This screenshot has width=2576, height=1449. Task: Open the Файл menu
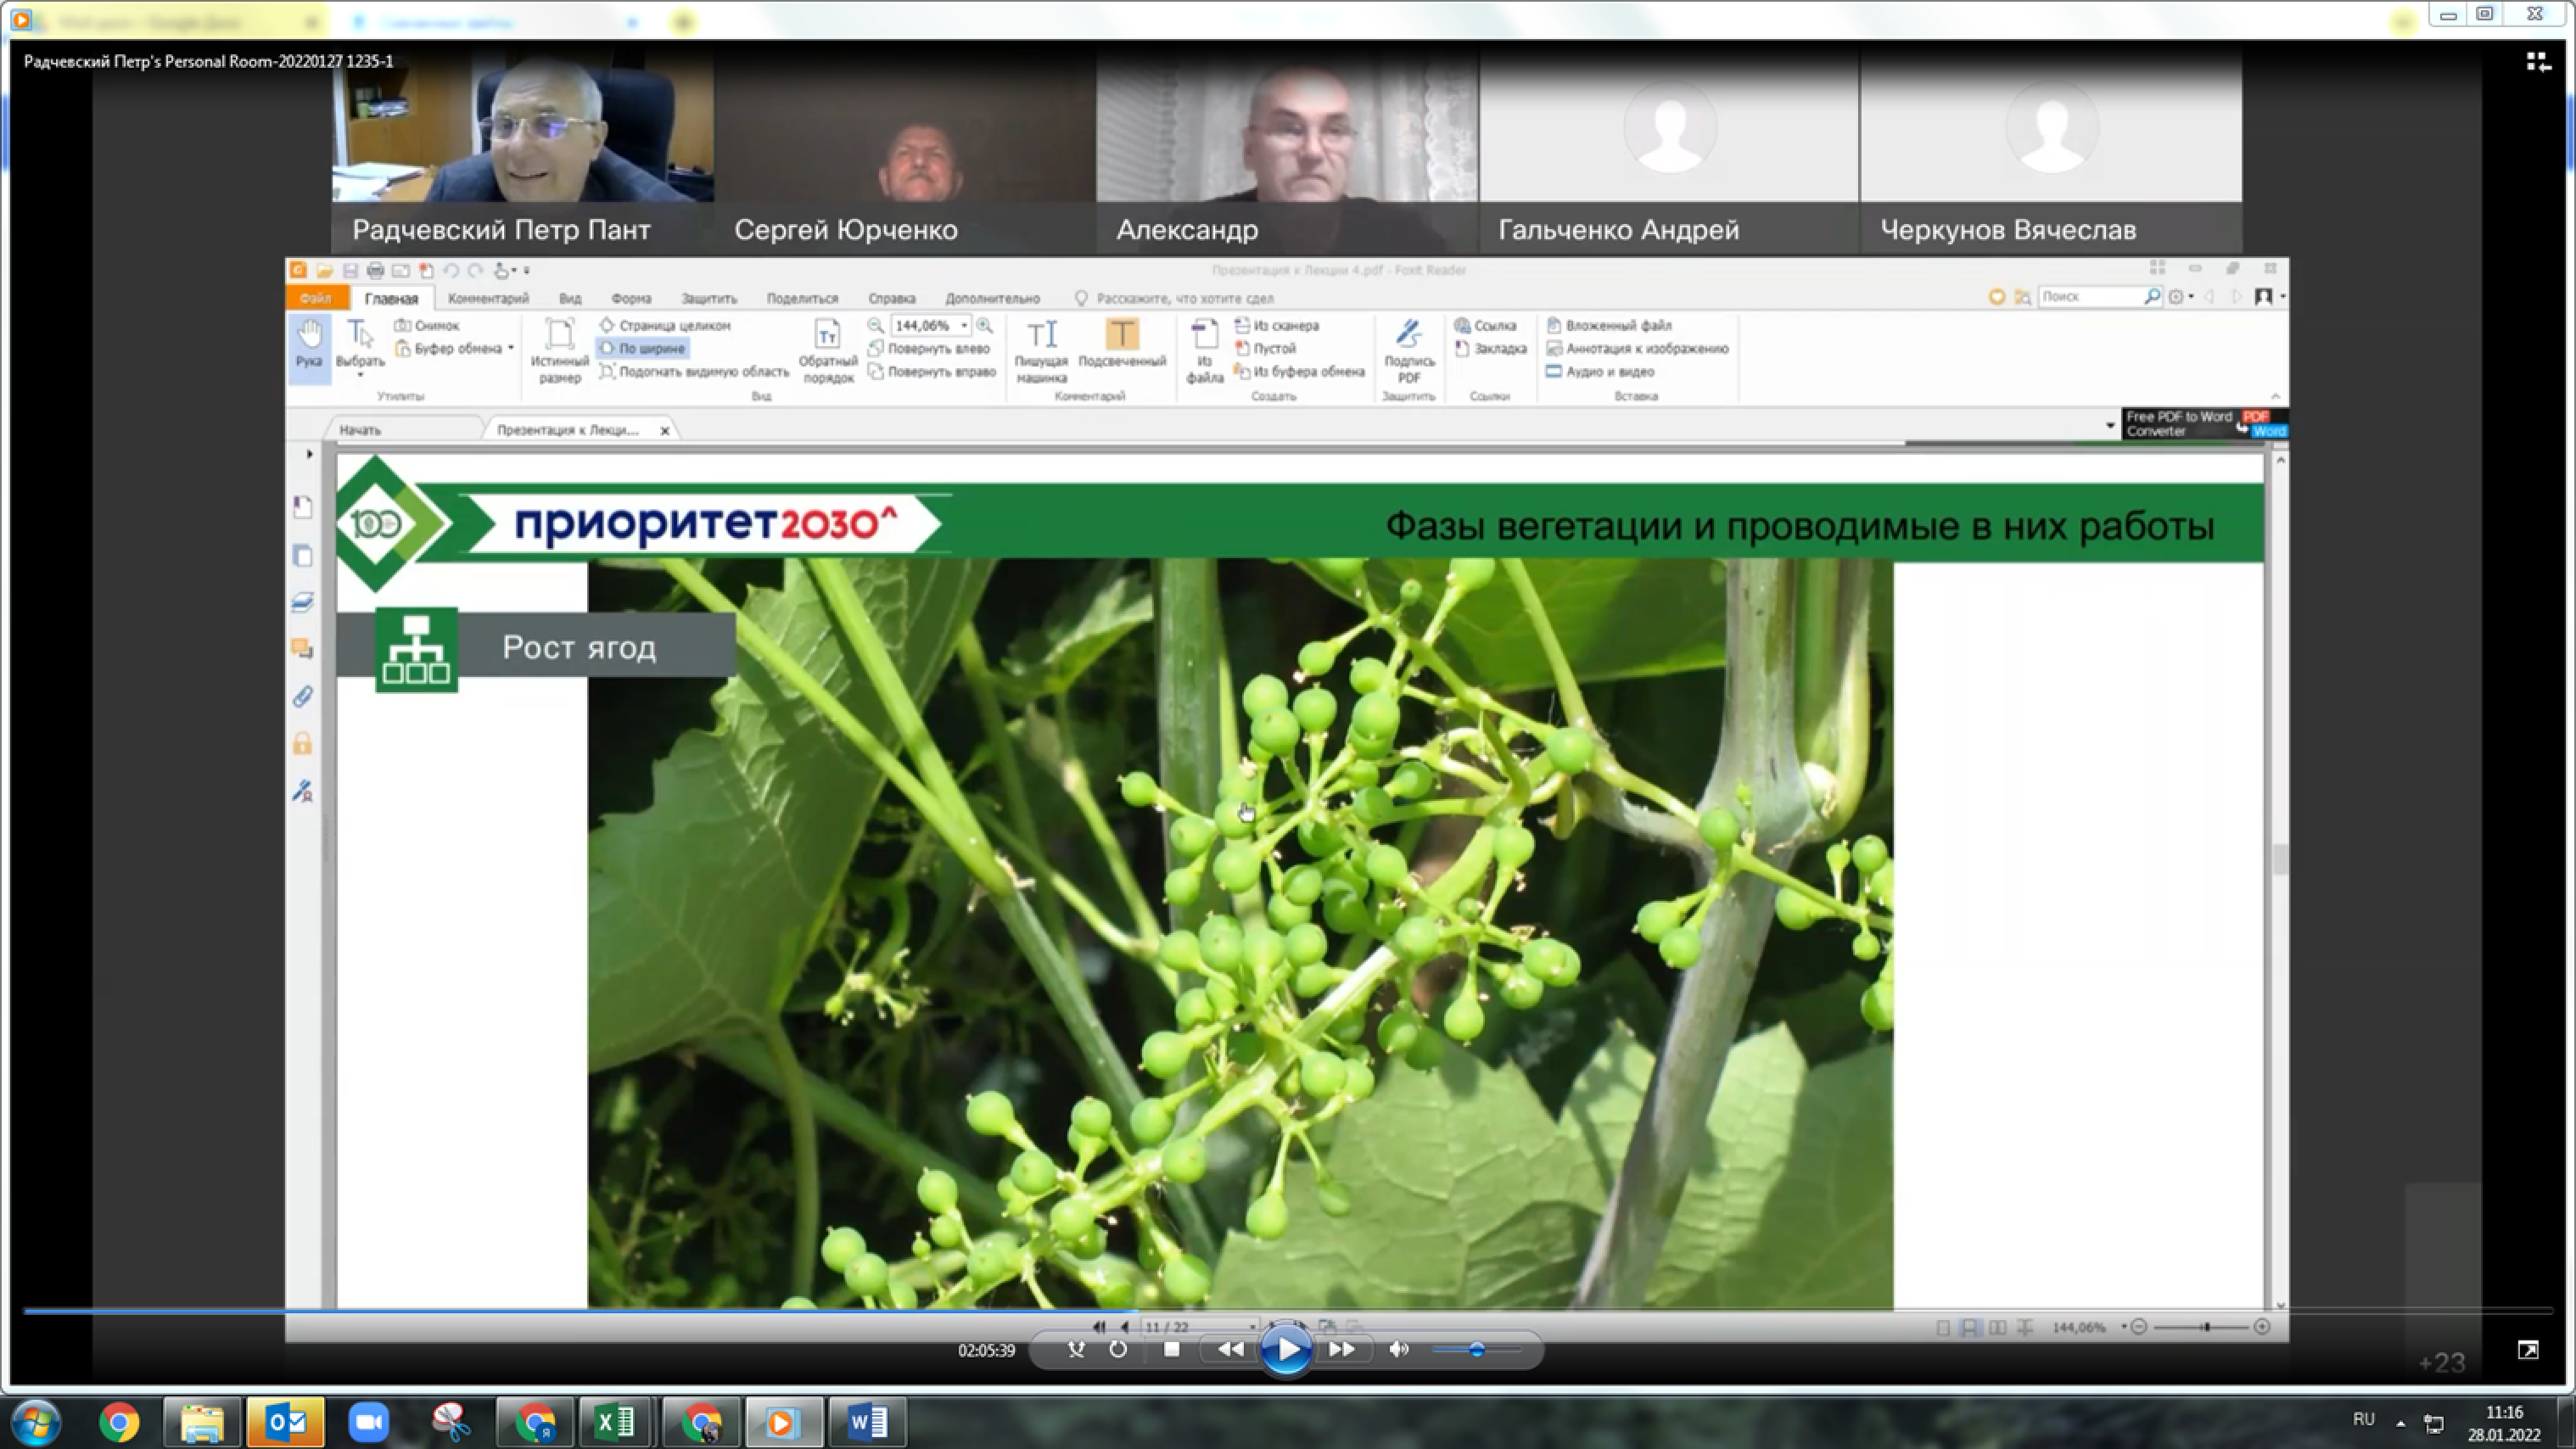pyautogui.click(x=315, y=298)
